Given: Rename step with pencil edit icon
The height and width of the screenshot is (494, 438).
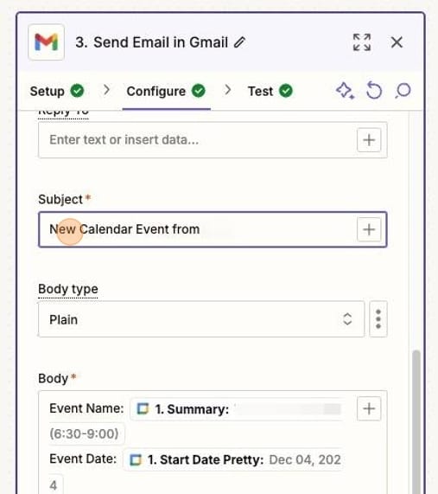Looking at the screenshot, I should (x=240, y=42).
